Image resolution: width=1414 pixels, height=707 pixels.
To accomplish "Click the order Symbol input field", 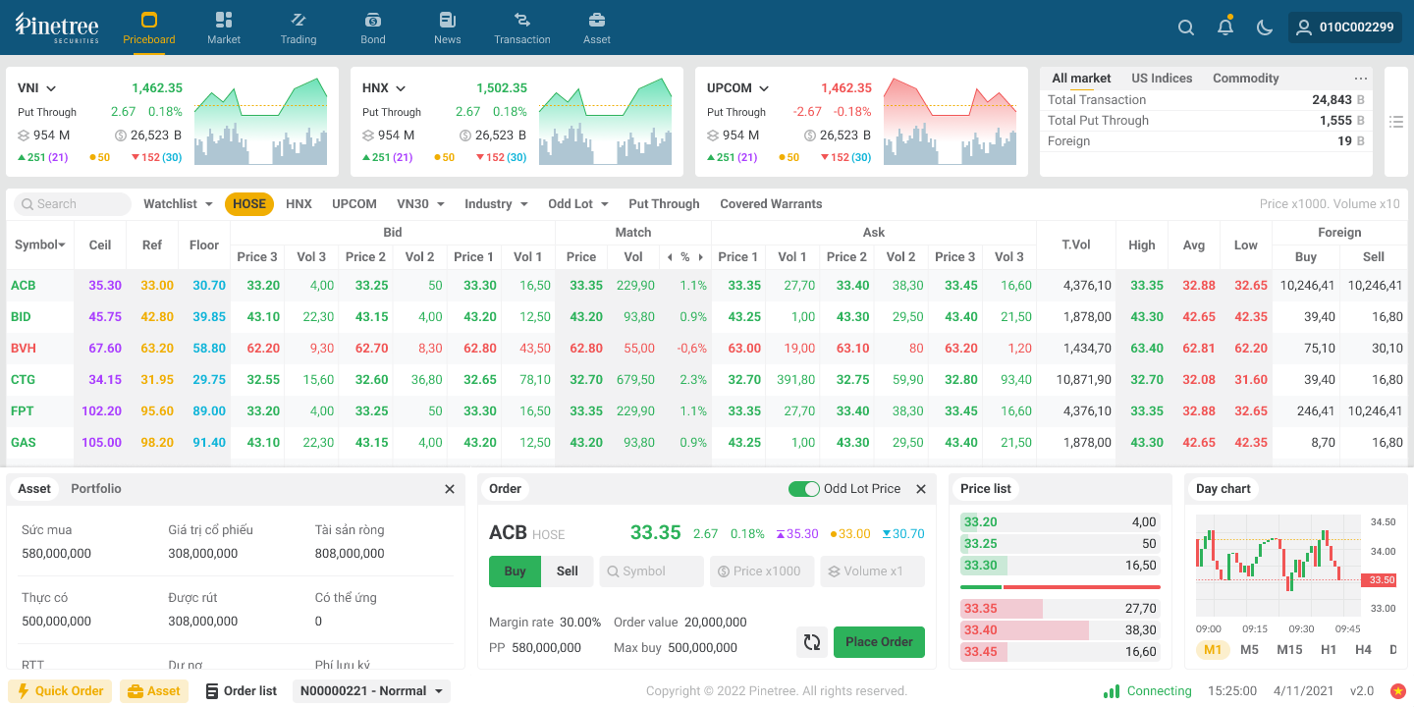I will 651,571.
